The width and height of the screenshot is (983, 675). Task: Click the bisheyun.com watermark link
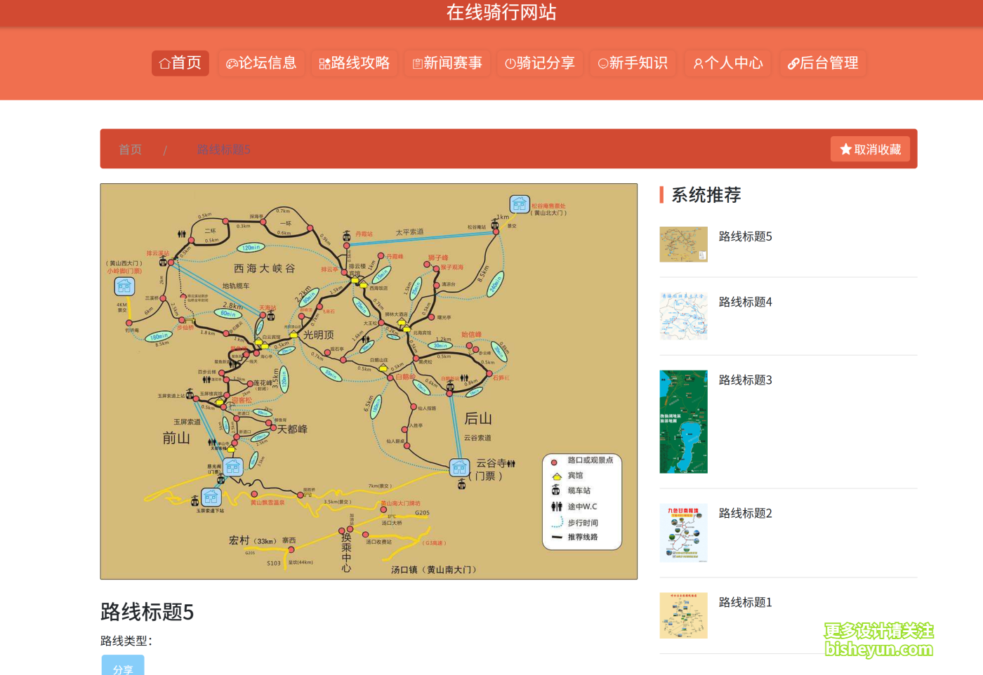click(880, 650)
